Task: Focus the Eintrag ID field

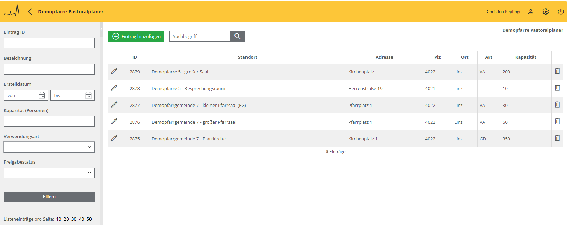Action: 49,43
